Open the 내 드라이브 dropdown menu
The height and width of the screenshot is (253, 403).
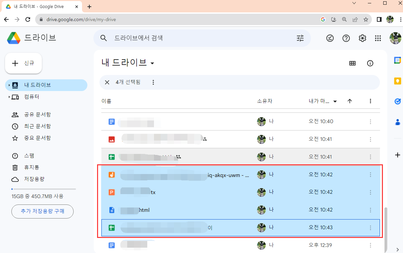point(153,63)
